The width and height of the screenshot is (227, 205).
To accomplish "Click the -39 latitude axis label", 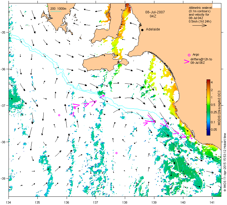I will [3, 179].
